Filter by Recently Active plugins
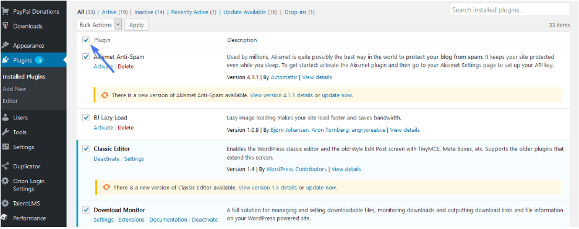The width and height of the screenshot is (579, 229). click(189, 12)
